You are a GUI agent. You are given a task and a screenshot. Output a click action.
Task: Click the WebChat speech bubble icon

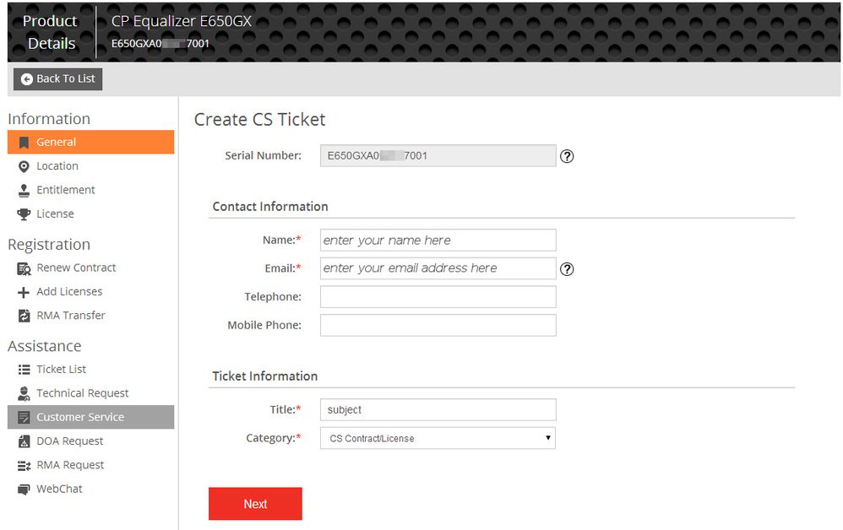tap(24, 489)
